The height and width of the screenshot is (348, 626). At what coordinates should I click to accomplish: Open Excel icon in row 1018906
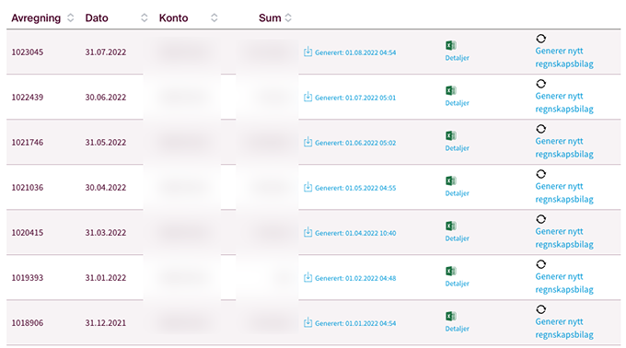(x=451, y=316)
